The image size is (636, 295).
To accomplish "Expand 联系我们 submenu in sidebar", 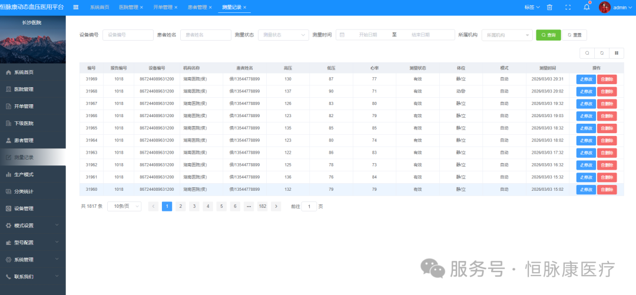I will point(33,277).
